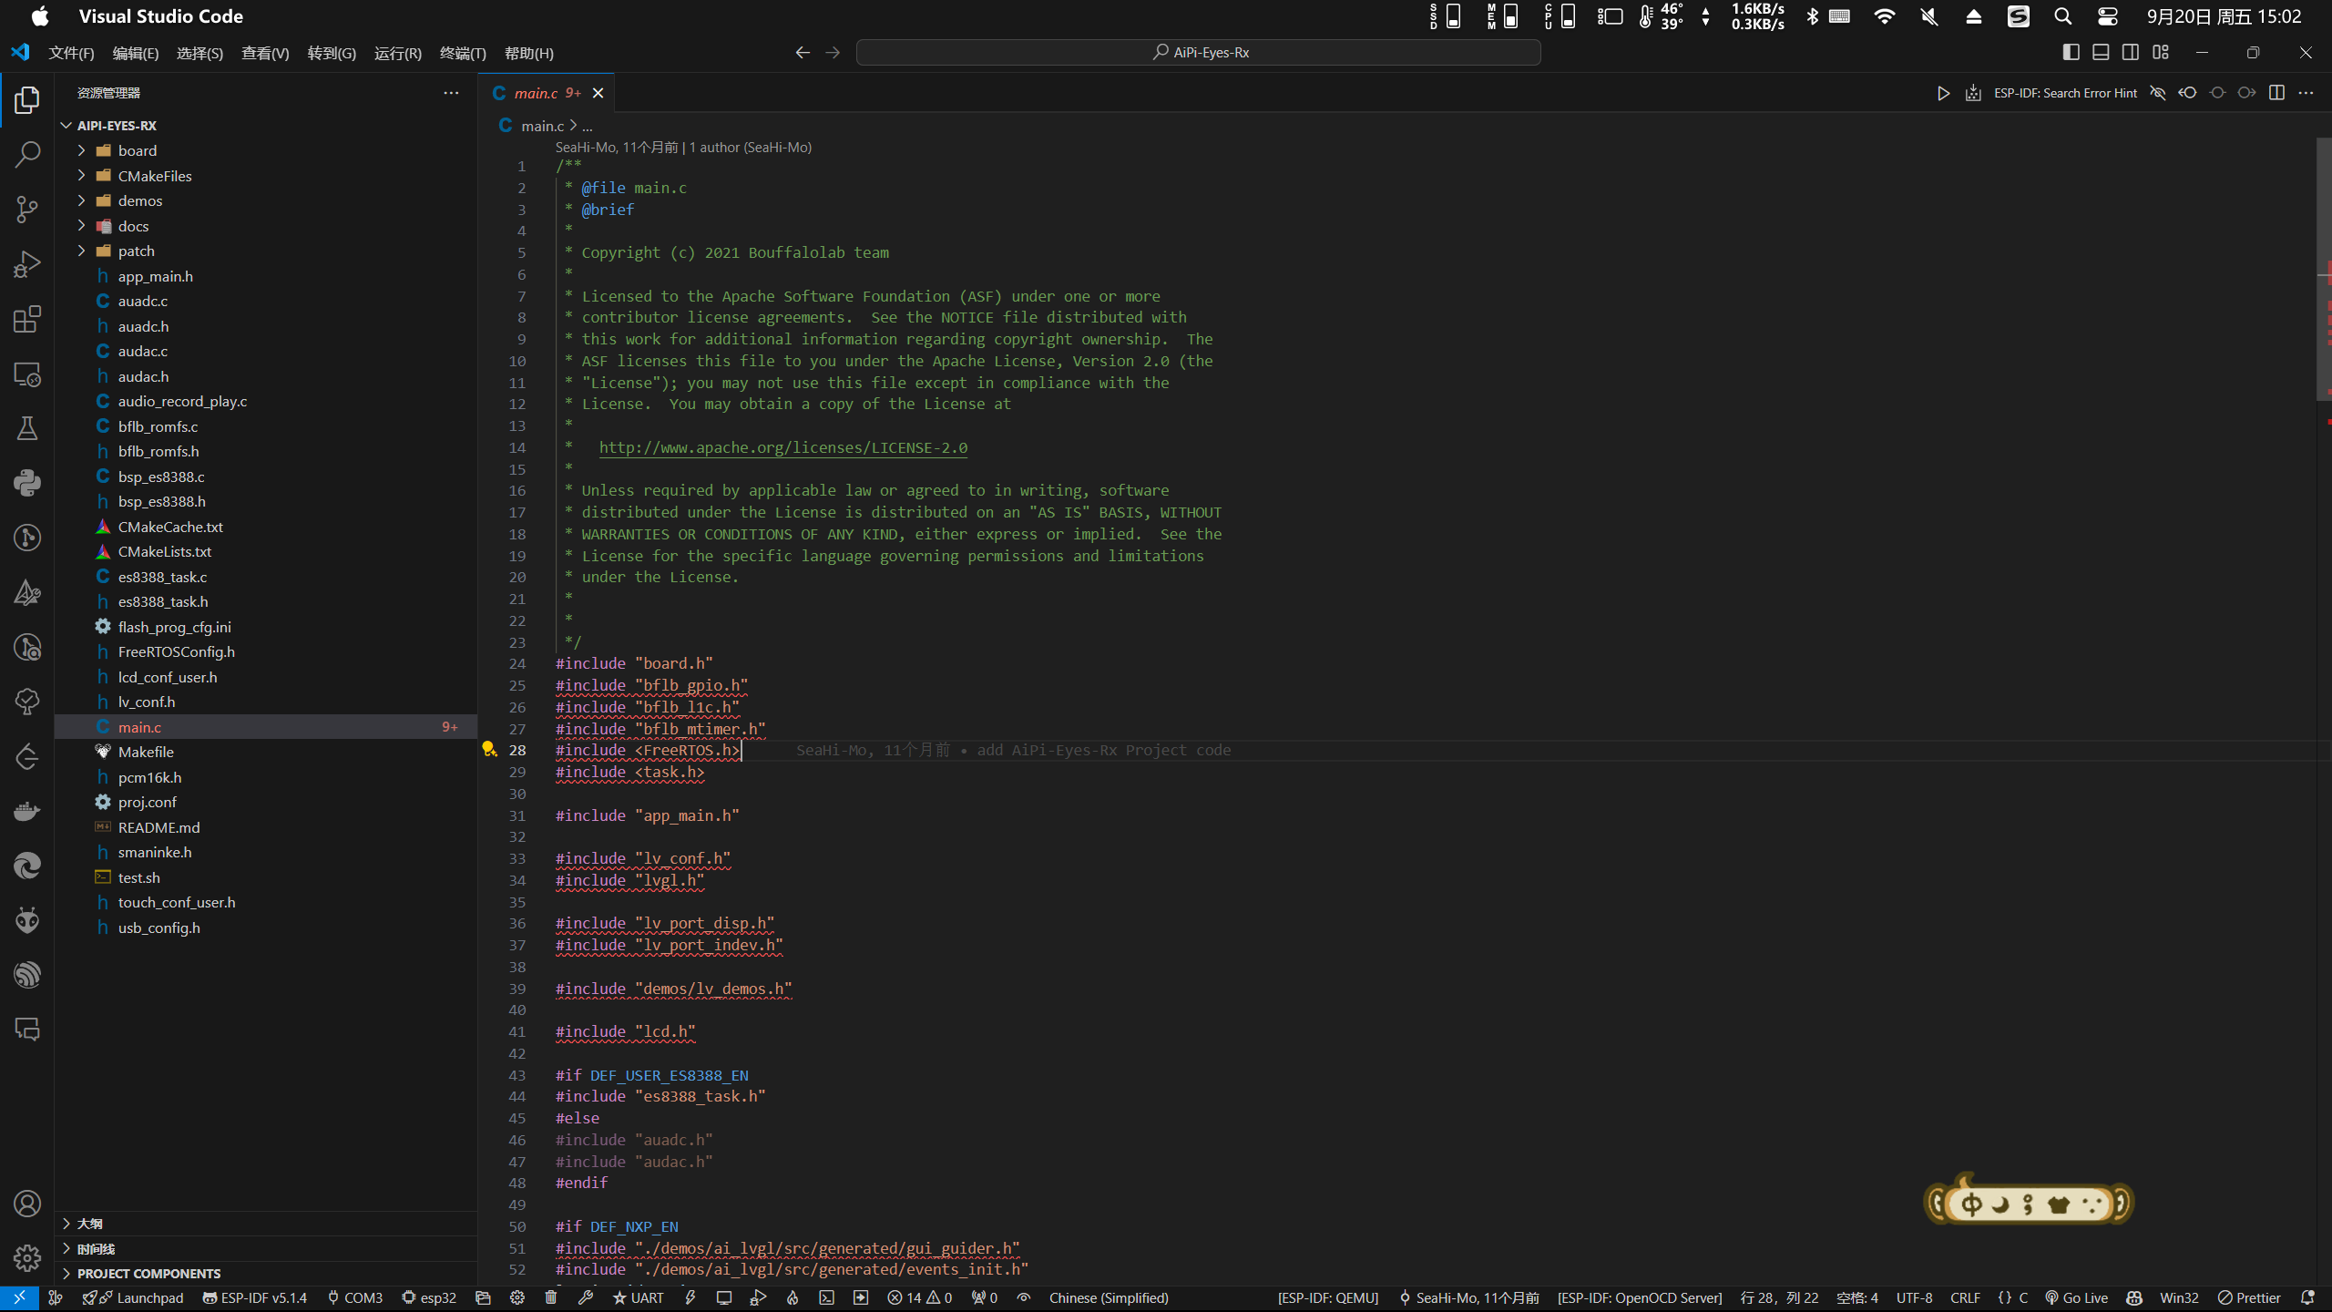Split the editor to the right
The width and height of the screenshot is (2332, 1312).
click(2276, 93)
